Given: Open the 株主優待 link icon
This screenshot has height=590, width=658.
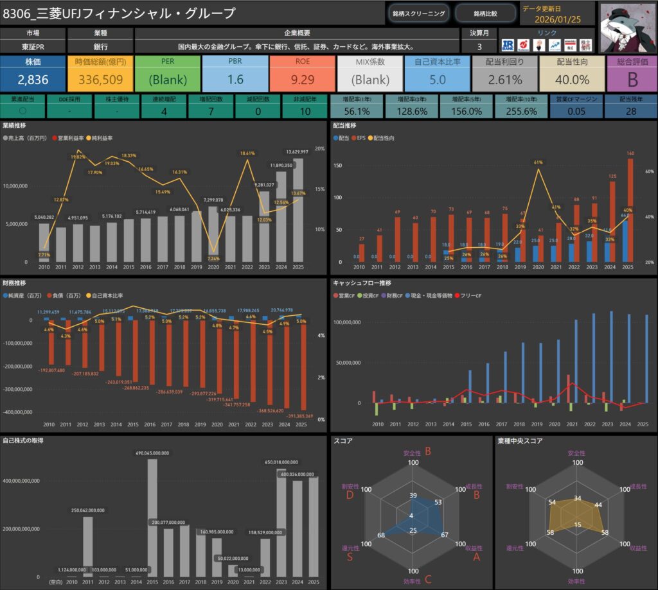Looking at the screenshot, I should coord(585,46).
